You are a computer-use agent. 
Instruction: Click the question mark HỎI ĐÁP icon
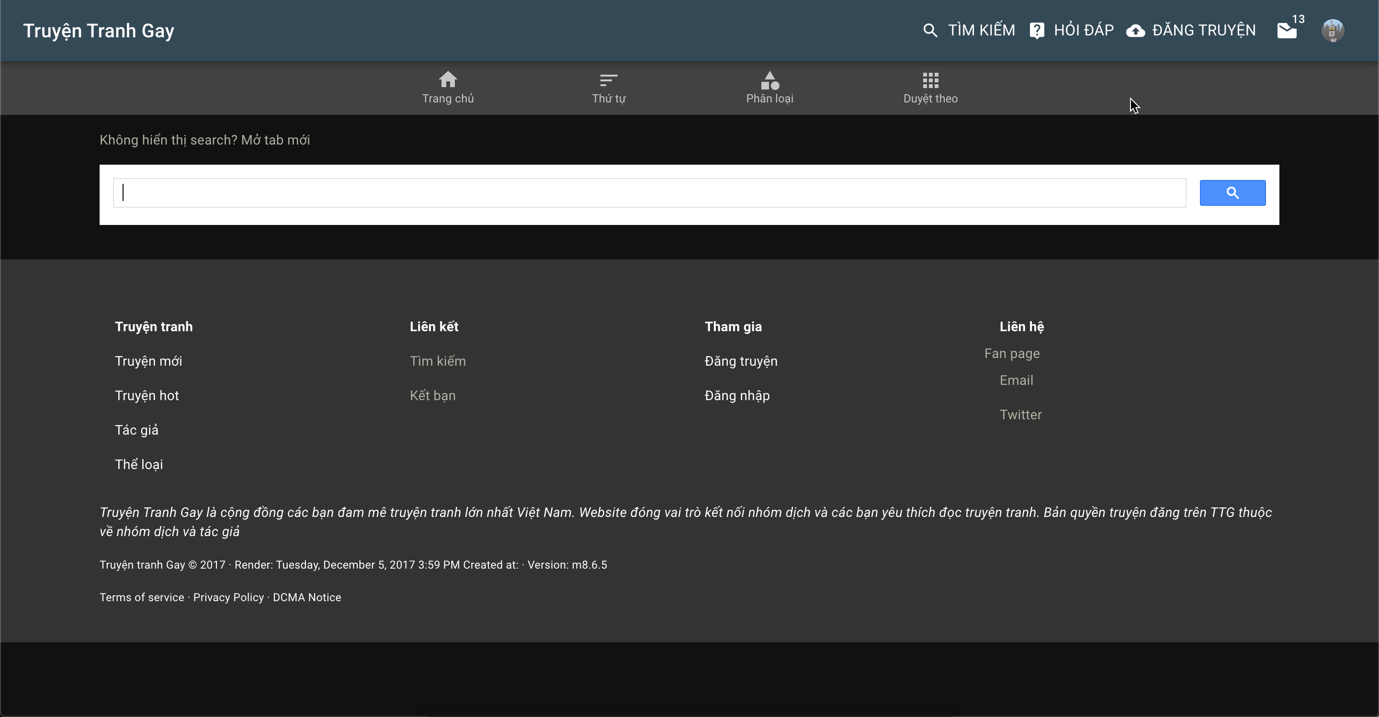tap(1036, 31)
